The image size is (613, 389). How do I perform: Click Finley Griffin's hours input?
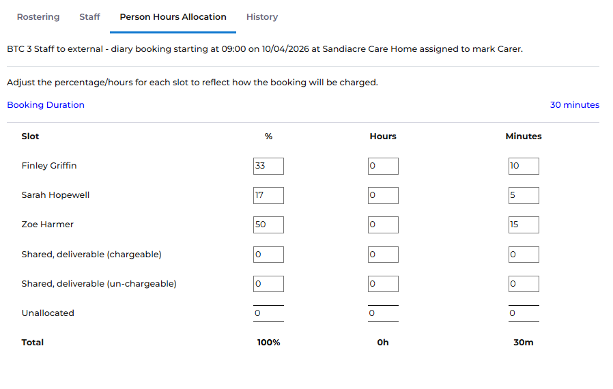pyautogui.click(x=383, y=166)
